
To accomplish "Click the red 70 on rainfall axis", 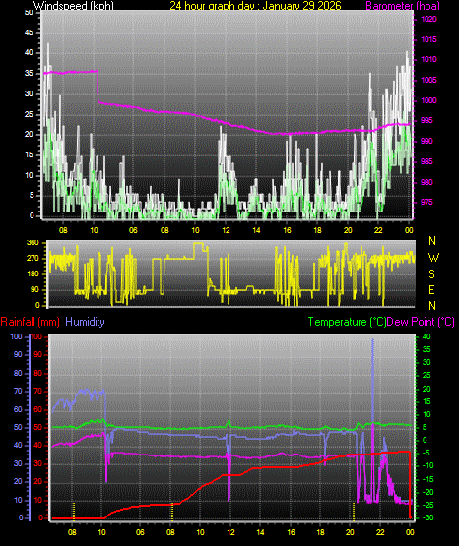I will coord(37,391).
